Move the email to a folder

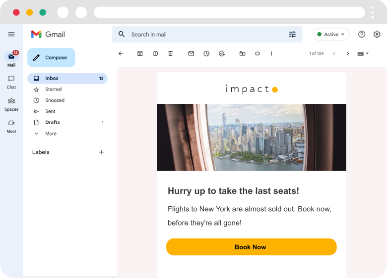click(x=242, y=53)
